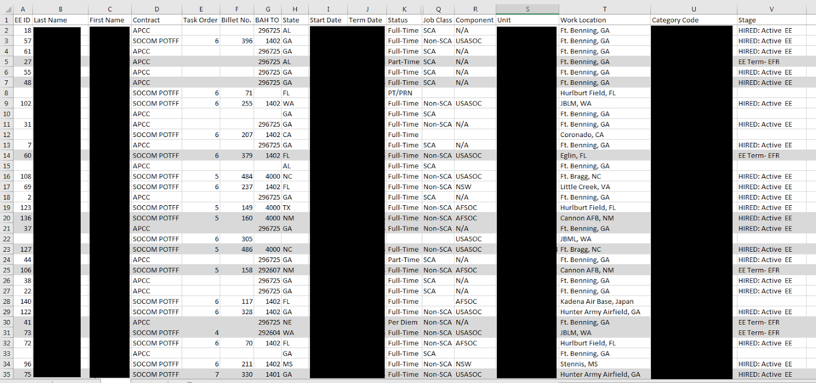Select column Q header
Image resolution: width=816 pixels, height=383 pixels.
pyautogui.click(x=438, y=9)
